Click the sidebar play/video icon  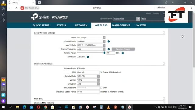[3, 20]
